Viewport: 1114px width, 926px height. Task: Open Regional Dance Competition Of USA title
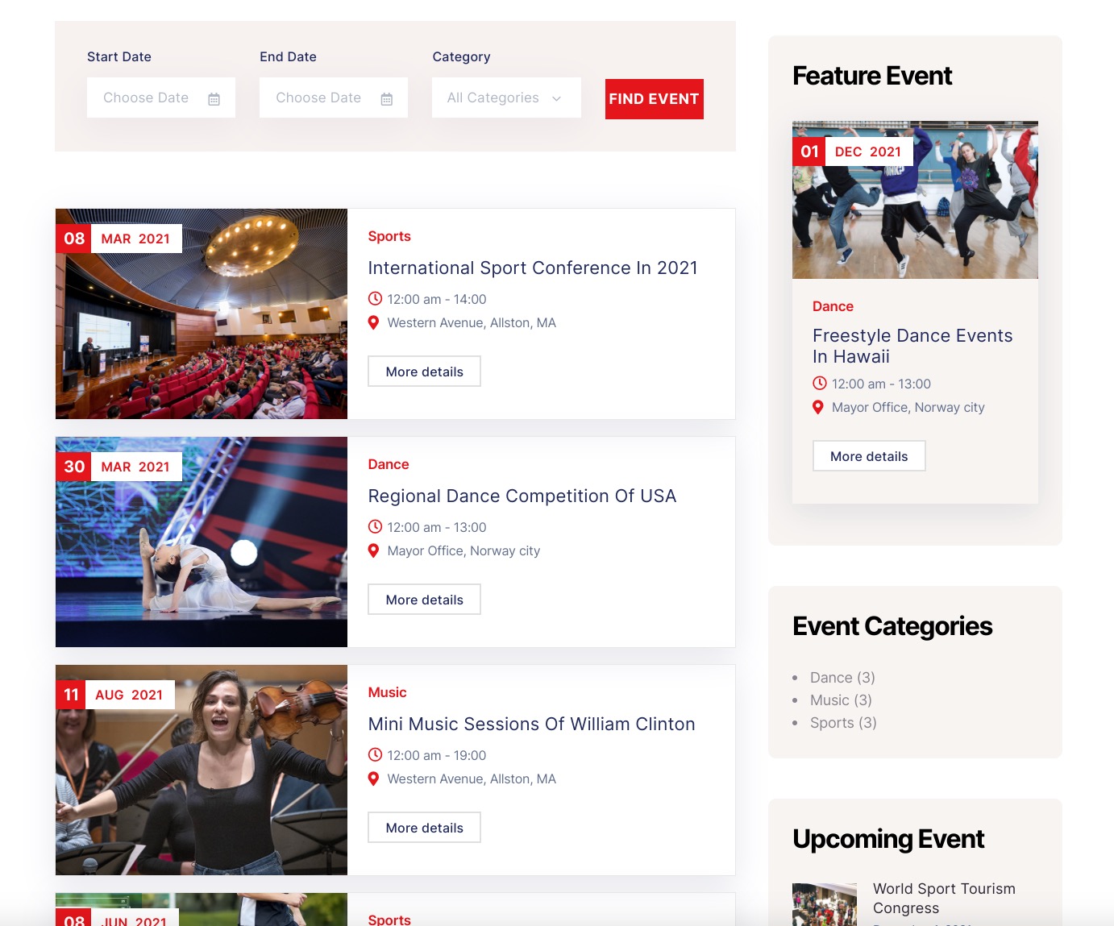[522, 496]
